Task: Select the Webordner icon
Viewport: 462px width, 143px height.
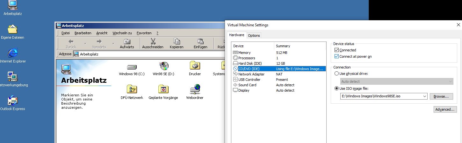Action: pyautogui.click(x=195, y=92)
